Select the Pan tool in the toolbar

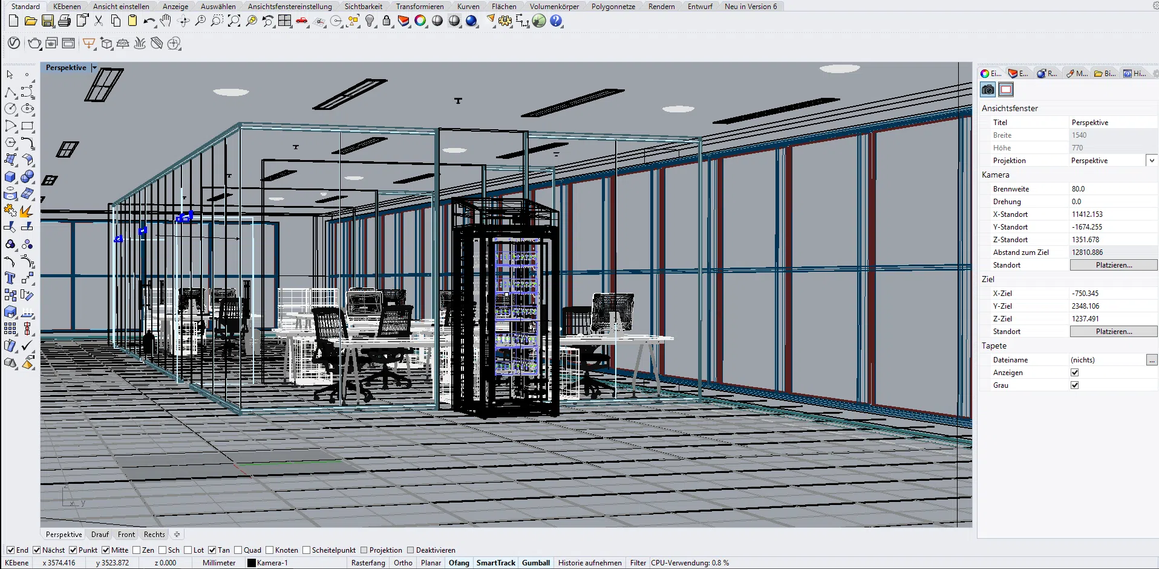(x=166, y=21)
